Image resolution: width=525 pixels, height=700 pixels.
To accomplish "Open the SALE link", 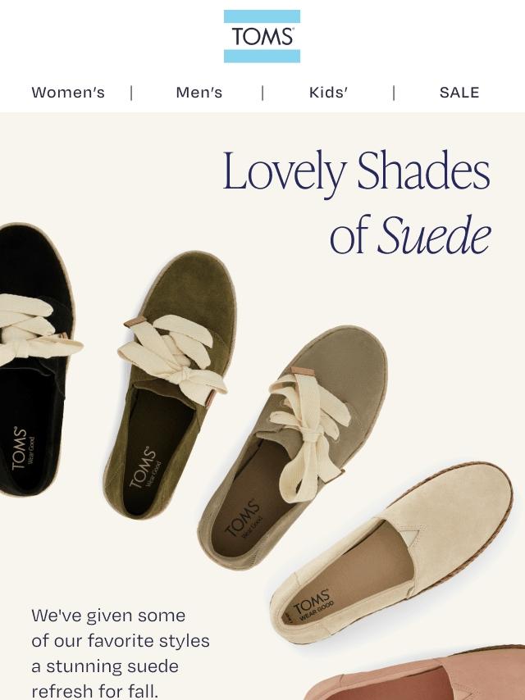I will 459,93.
